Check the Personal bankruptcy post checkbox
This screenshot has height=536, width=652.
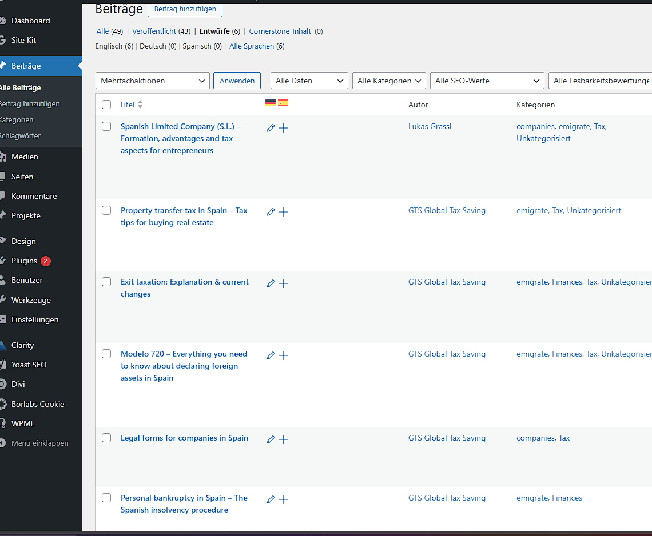click(x=106, y=498)
